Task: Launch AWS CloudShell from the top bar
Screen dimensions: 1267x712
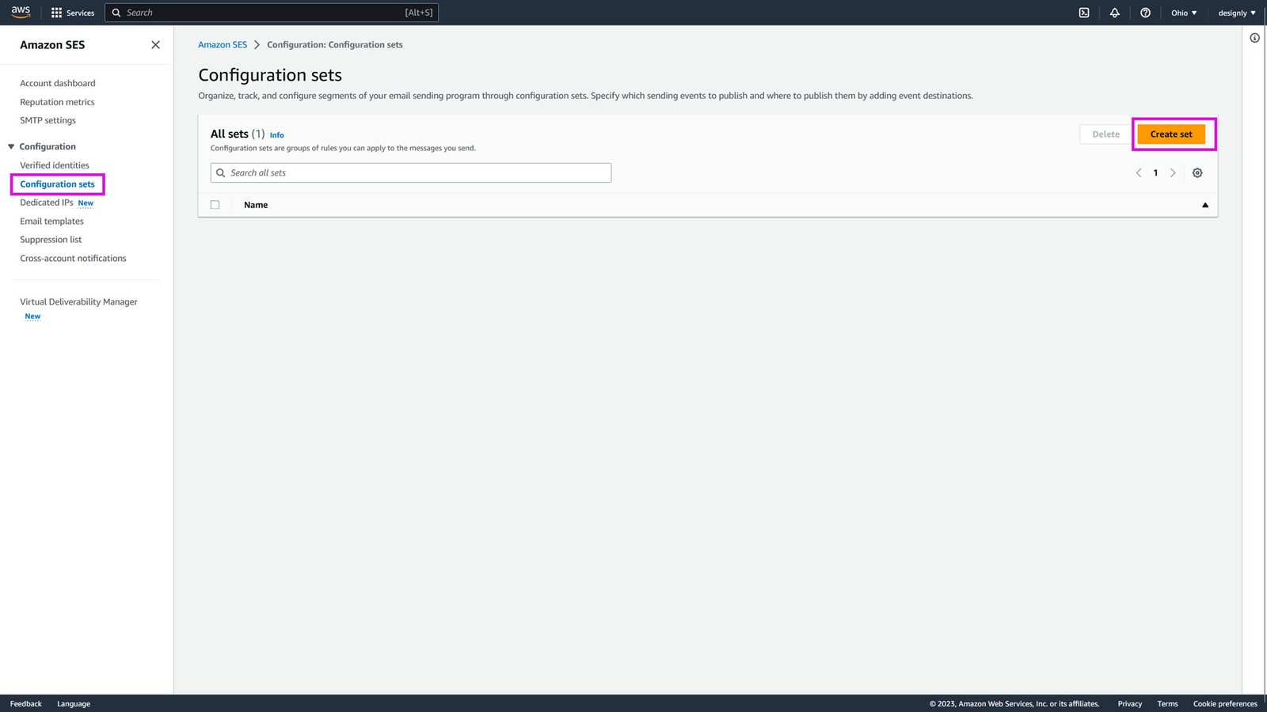Action: click(1082, 12)
